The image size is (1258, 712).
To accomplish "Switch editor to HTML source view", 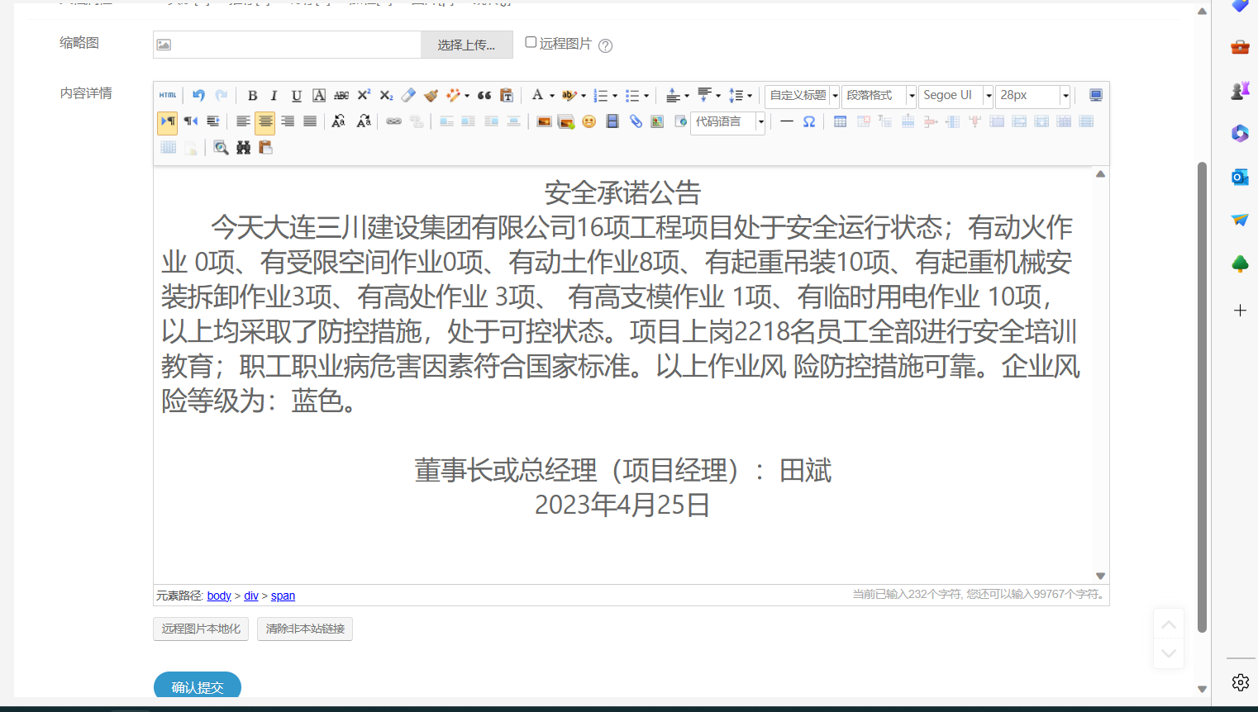I will point(168,96).
